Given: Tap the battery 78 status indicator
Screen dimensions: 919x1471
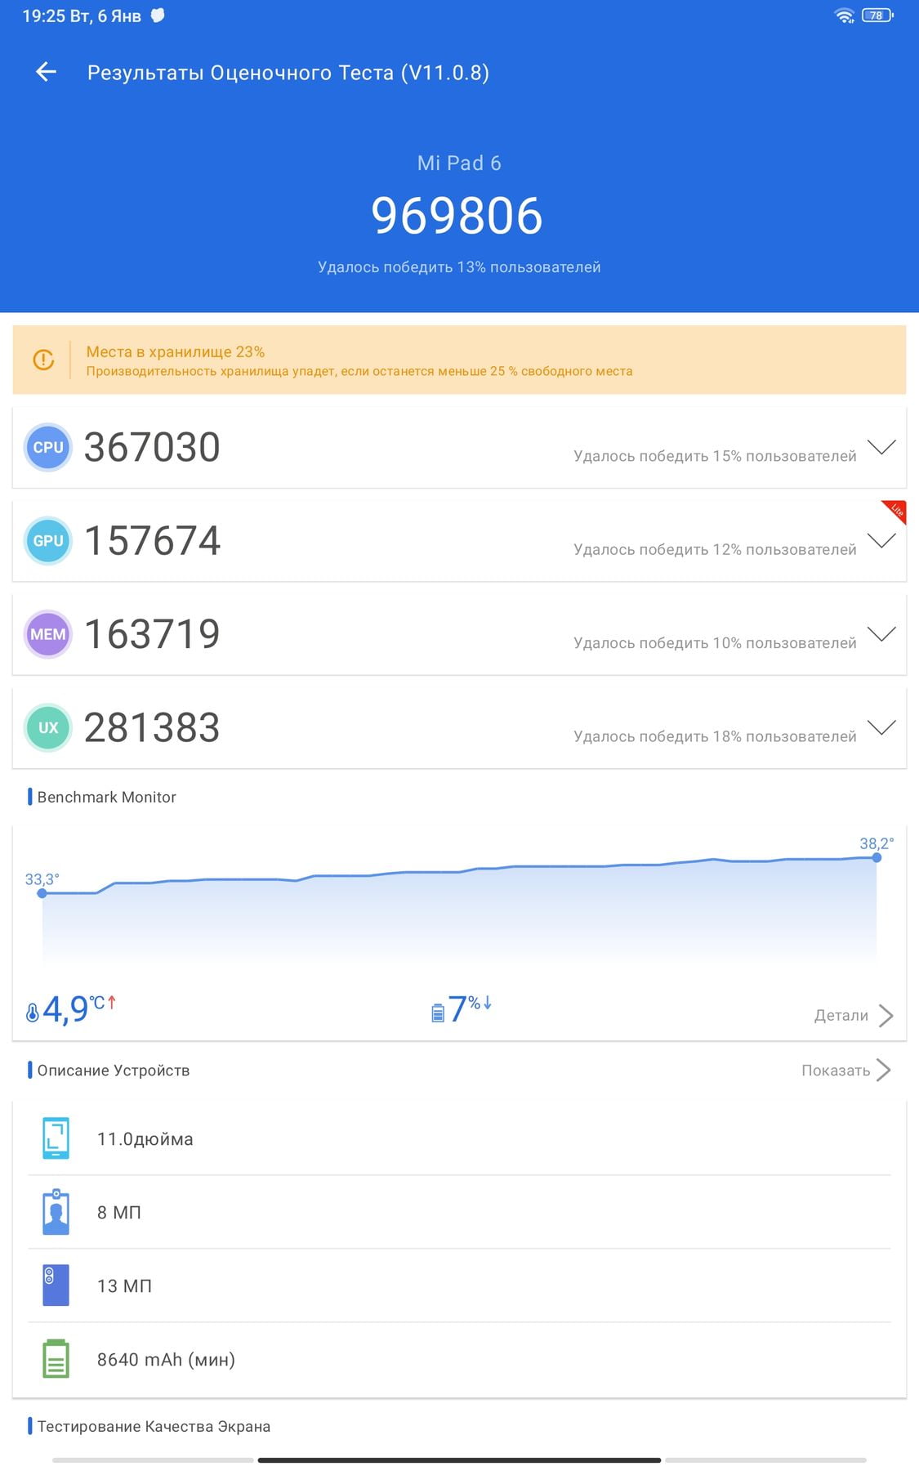Looking at the screenshot, I should click(877, 16).
